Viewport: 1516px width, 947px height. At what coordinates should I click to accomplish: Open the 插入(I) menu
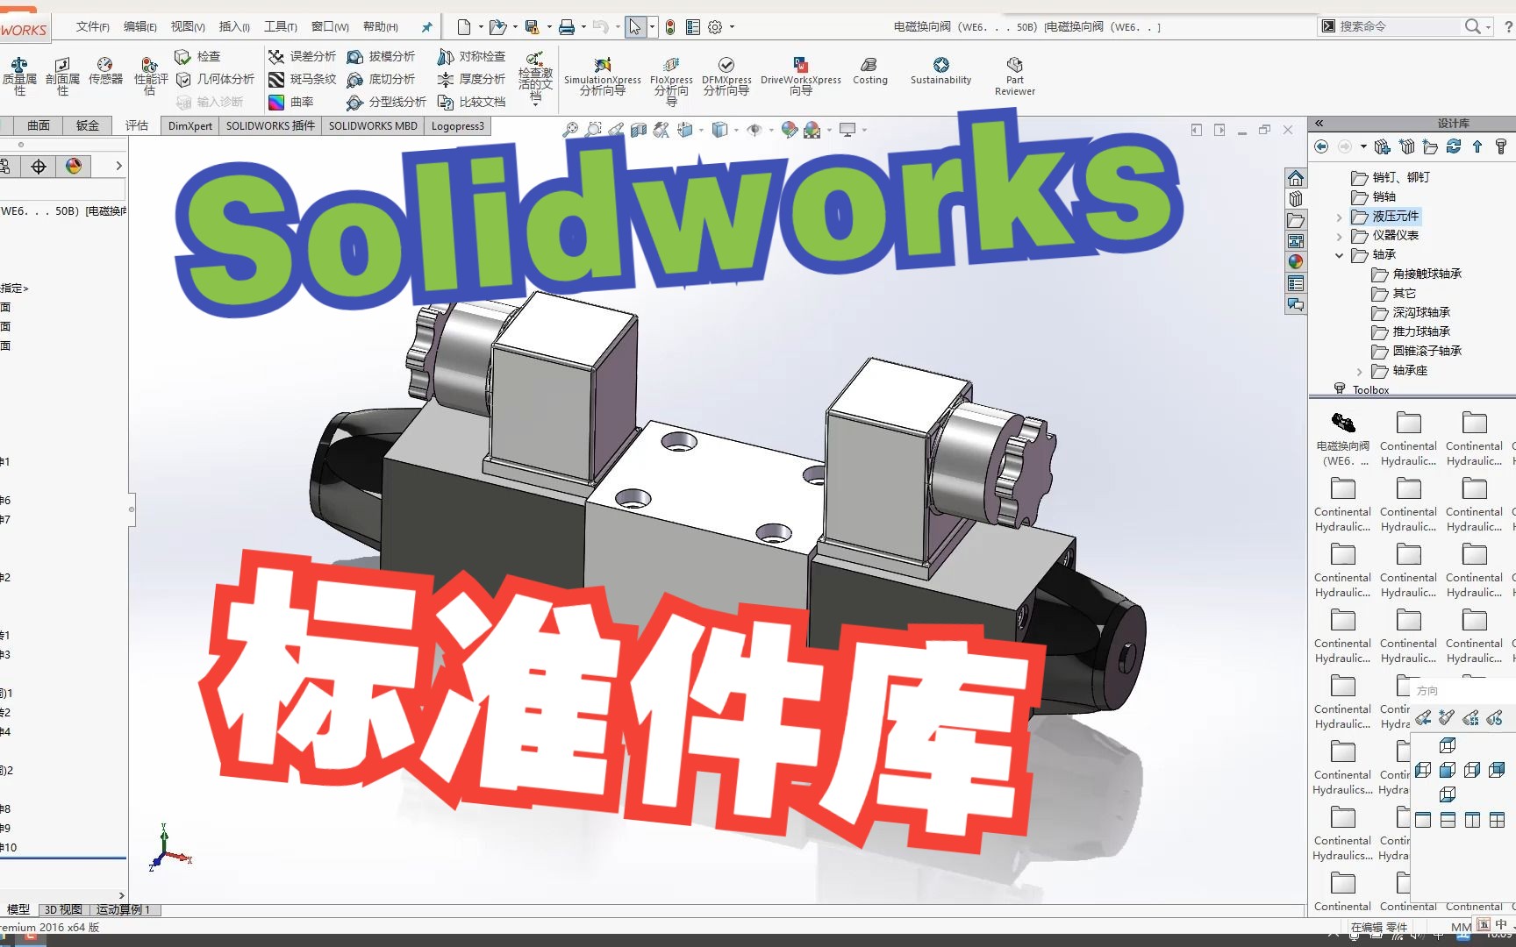pyautogui.click(x=233, y=26)
